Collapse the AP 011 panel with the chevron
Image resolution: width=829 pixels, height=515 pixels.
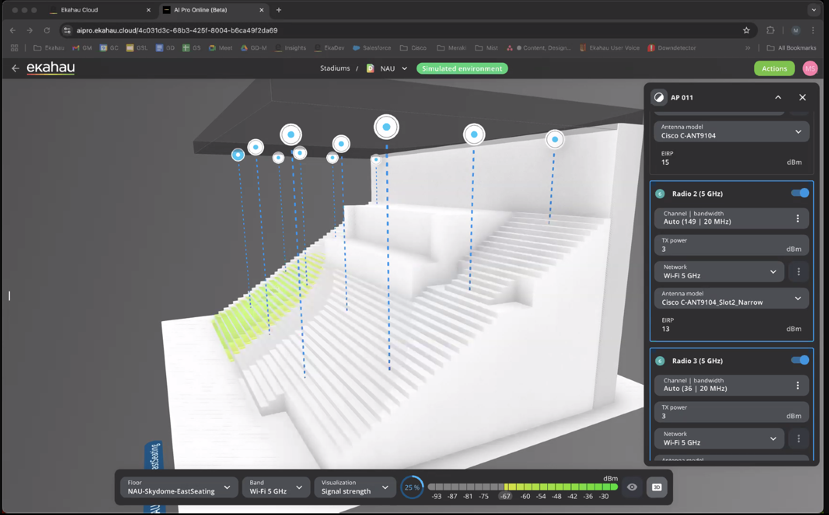(x=778, y=97)
